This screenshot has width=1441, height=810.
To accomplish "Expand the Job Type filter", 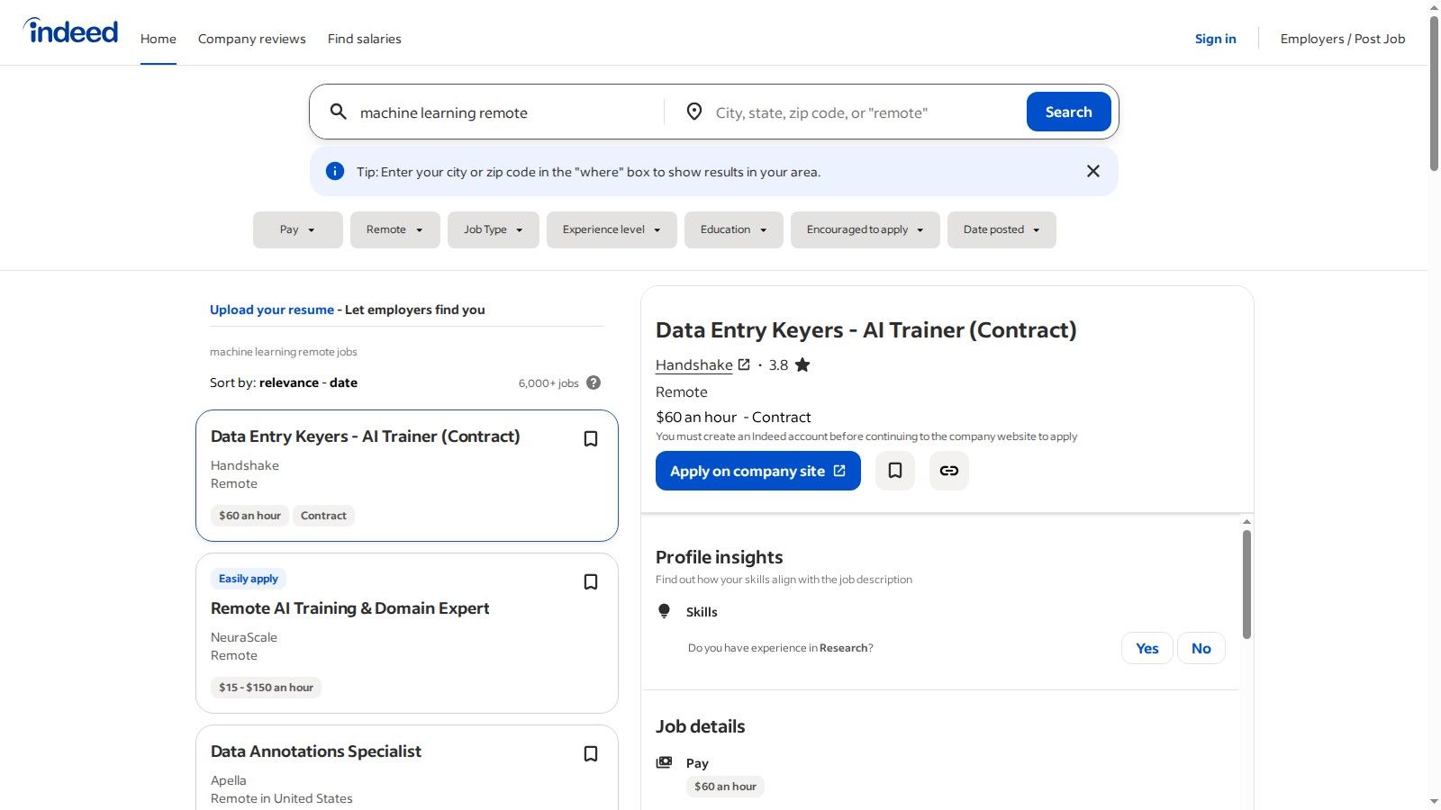I will click(493, 229).
